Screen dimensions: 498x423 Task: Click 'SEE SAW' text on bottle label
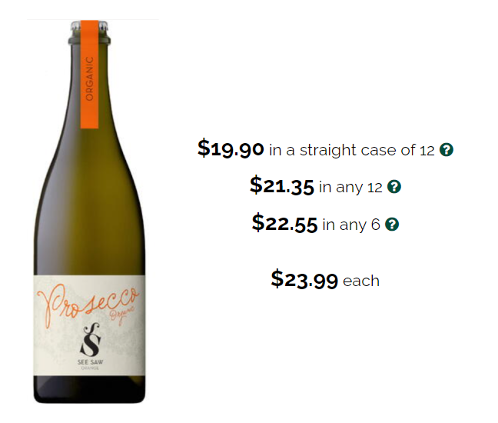[90, 362]
